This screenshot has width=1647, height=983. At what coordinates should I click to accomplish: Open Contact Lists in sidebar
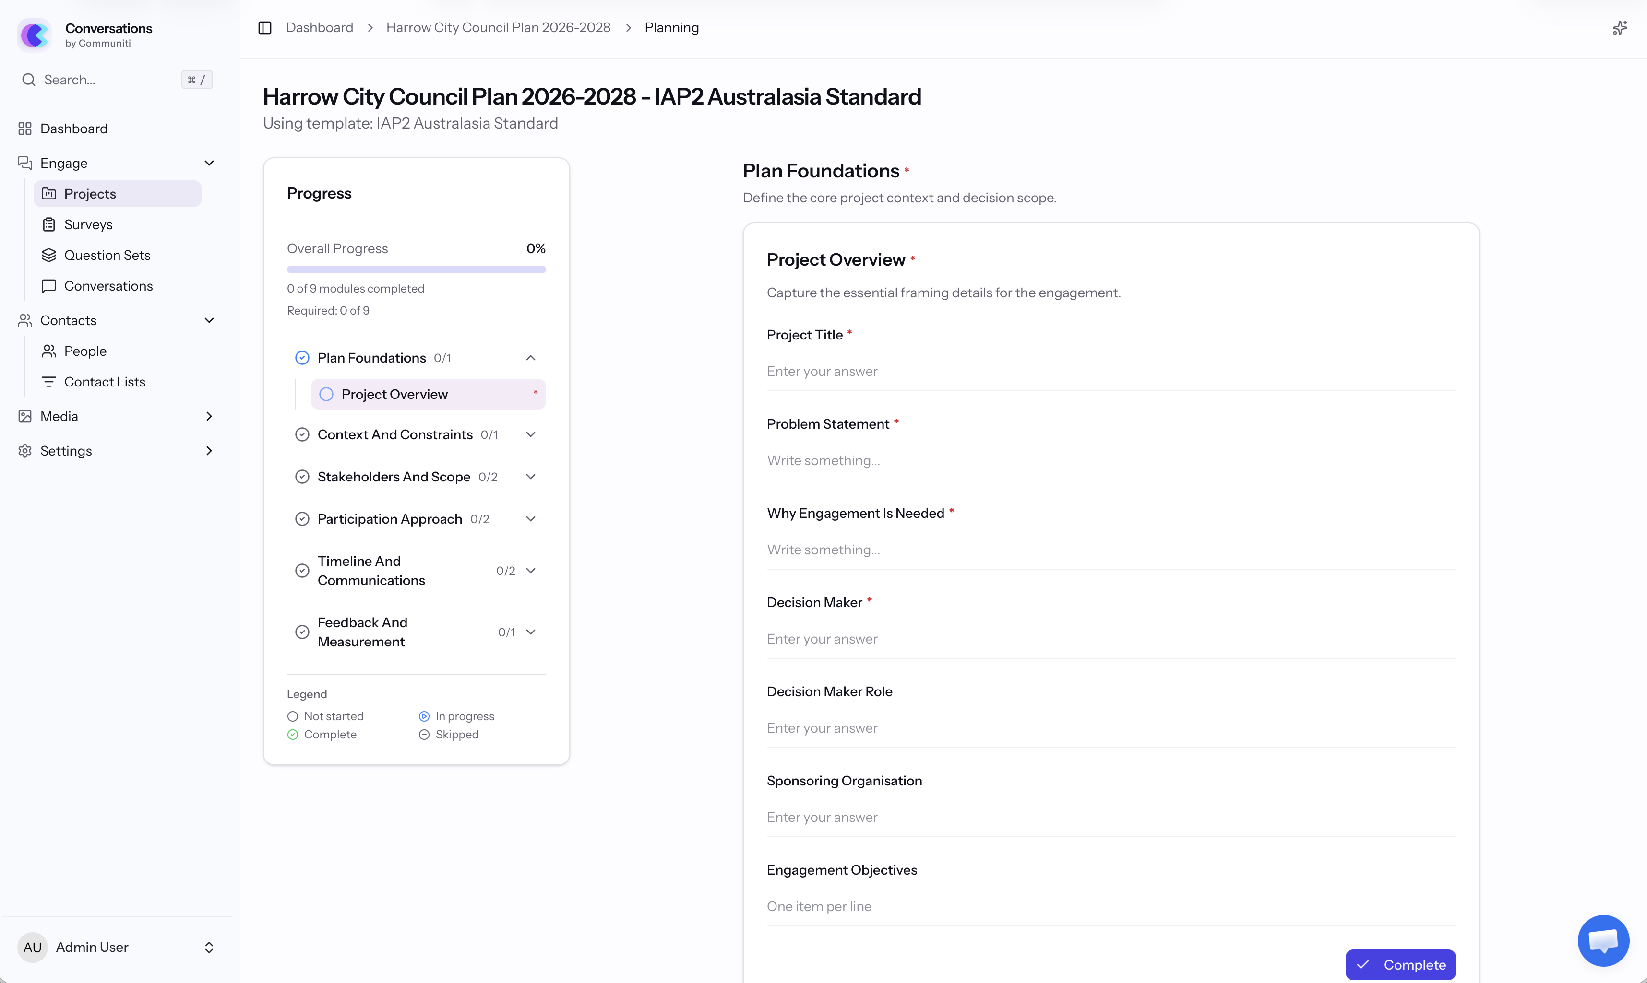pos(104,382)
